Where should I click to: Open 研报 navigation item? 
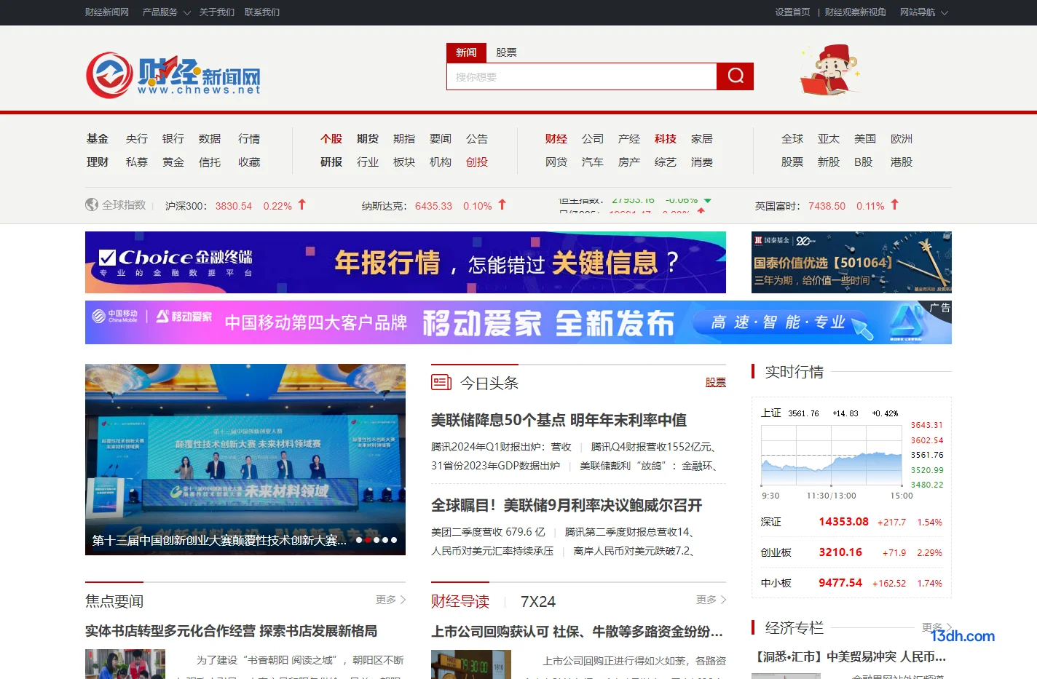(x=331, y=162)
